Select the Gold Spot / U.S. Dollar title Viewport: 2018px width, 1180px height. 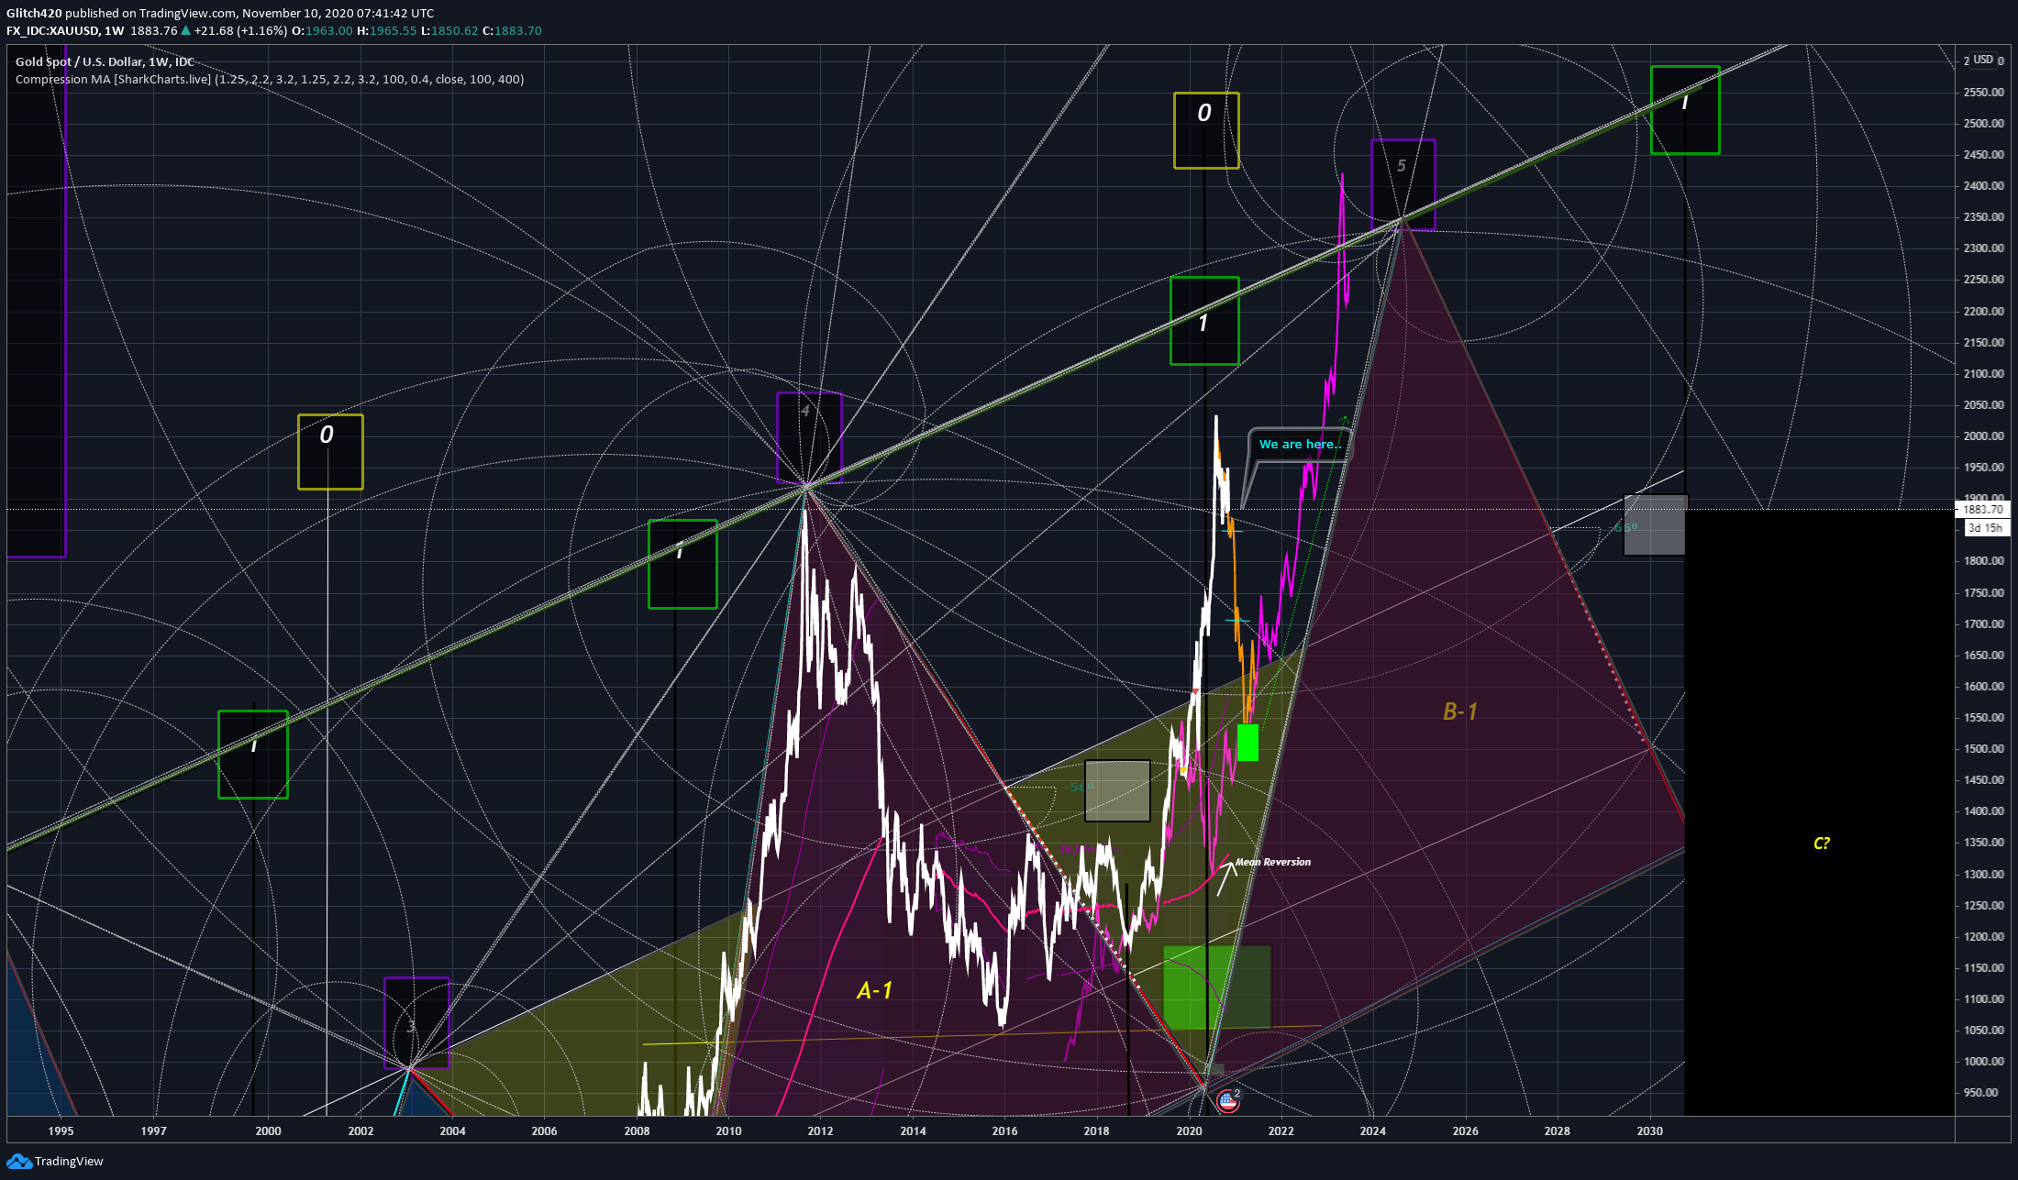click(105, 61)
